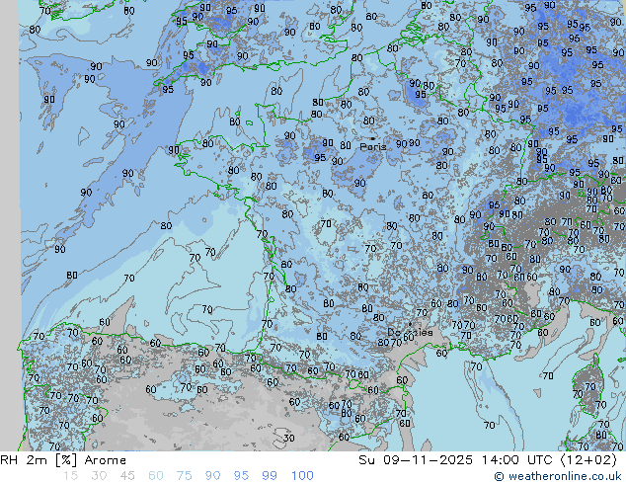Click the "RH 2m [%] Arome" title
This screenshot has width=626, height=484.
coord(63,460)
